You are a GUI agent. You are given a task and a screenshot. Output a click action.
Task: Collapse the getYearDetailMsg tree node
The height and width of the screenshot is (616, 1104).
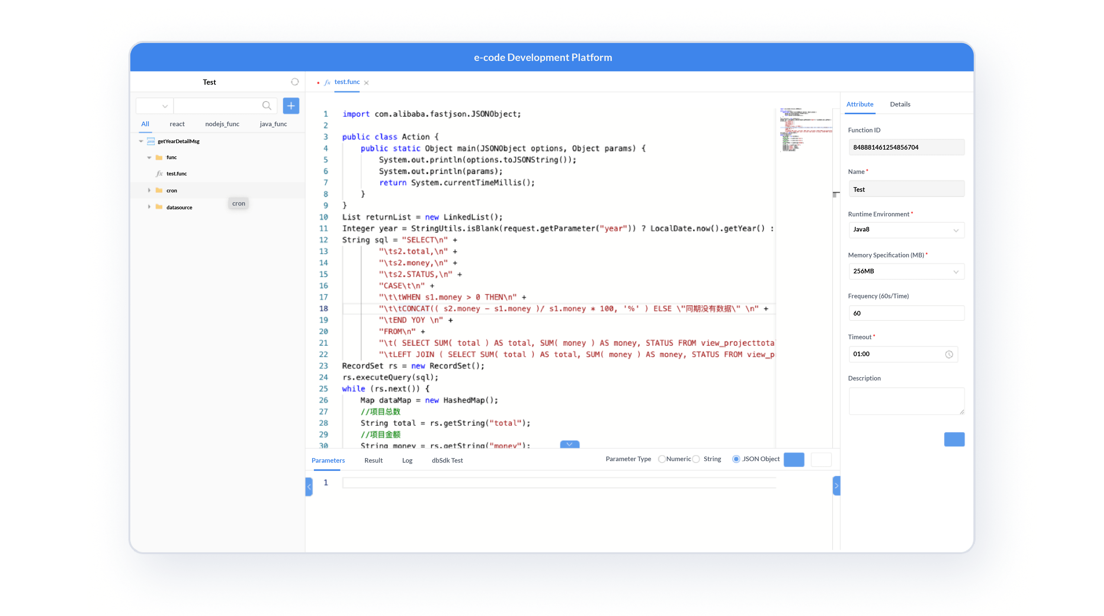[x=141, y=141]
